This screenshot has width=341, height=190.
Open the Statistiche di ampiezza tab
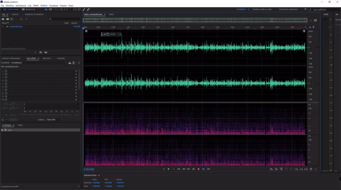pos(34,14)
